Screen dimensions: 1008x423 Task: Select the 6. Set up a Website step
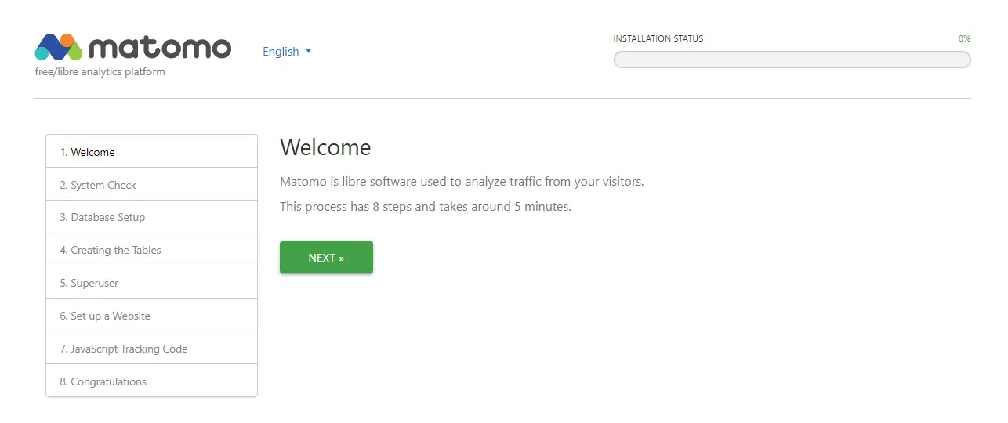click(x=151, y=316)
